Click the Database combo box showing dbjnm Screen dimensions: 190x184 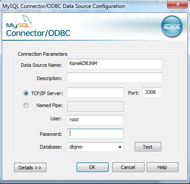95,147
